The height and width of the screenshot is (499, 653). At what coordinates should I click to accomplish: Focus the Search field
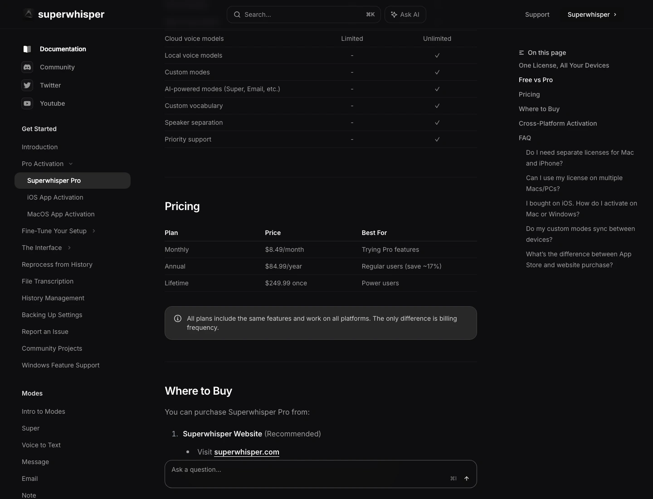point(304,15)
